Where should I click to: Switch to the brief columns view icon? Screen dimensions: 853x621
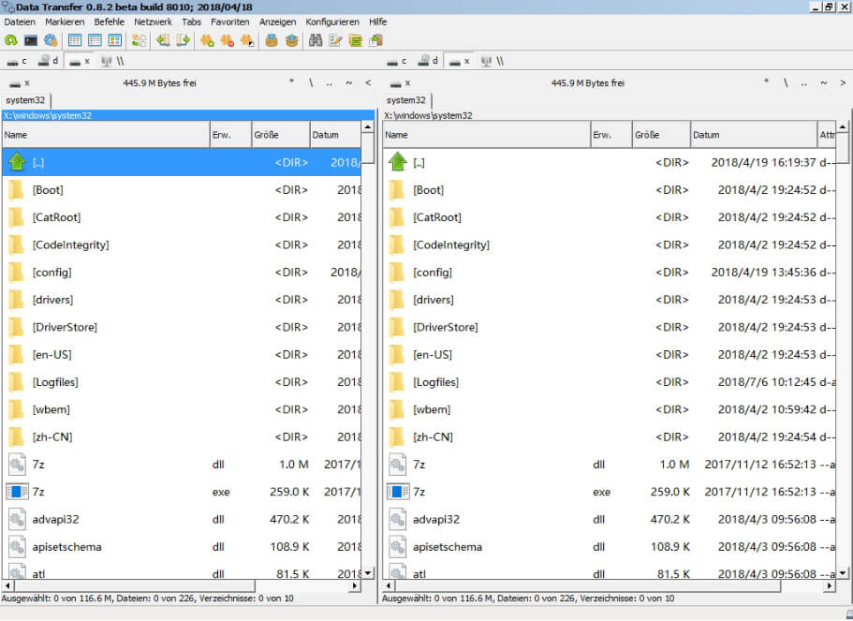pos(75,40)
